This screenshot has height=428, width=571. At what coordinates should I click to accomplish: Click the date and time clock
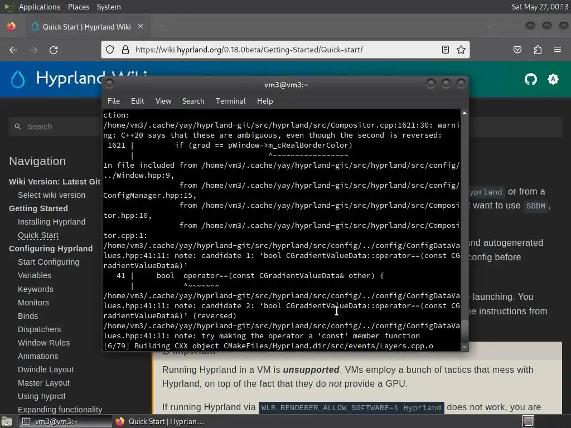(540, 7)
